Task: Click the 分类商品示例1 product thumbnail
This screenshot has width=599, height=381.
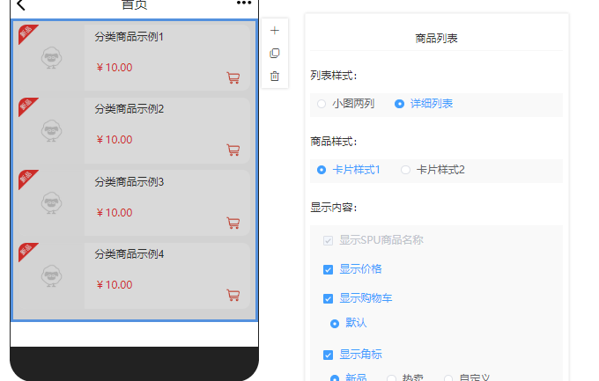Action: (48, 57)
